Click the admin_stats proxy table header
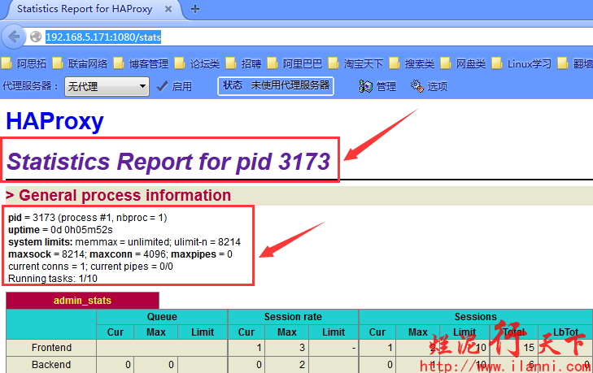Image resolution: width=593 pixels, height=373 pixels. pyautogui.click(x=82, y=301)
